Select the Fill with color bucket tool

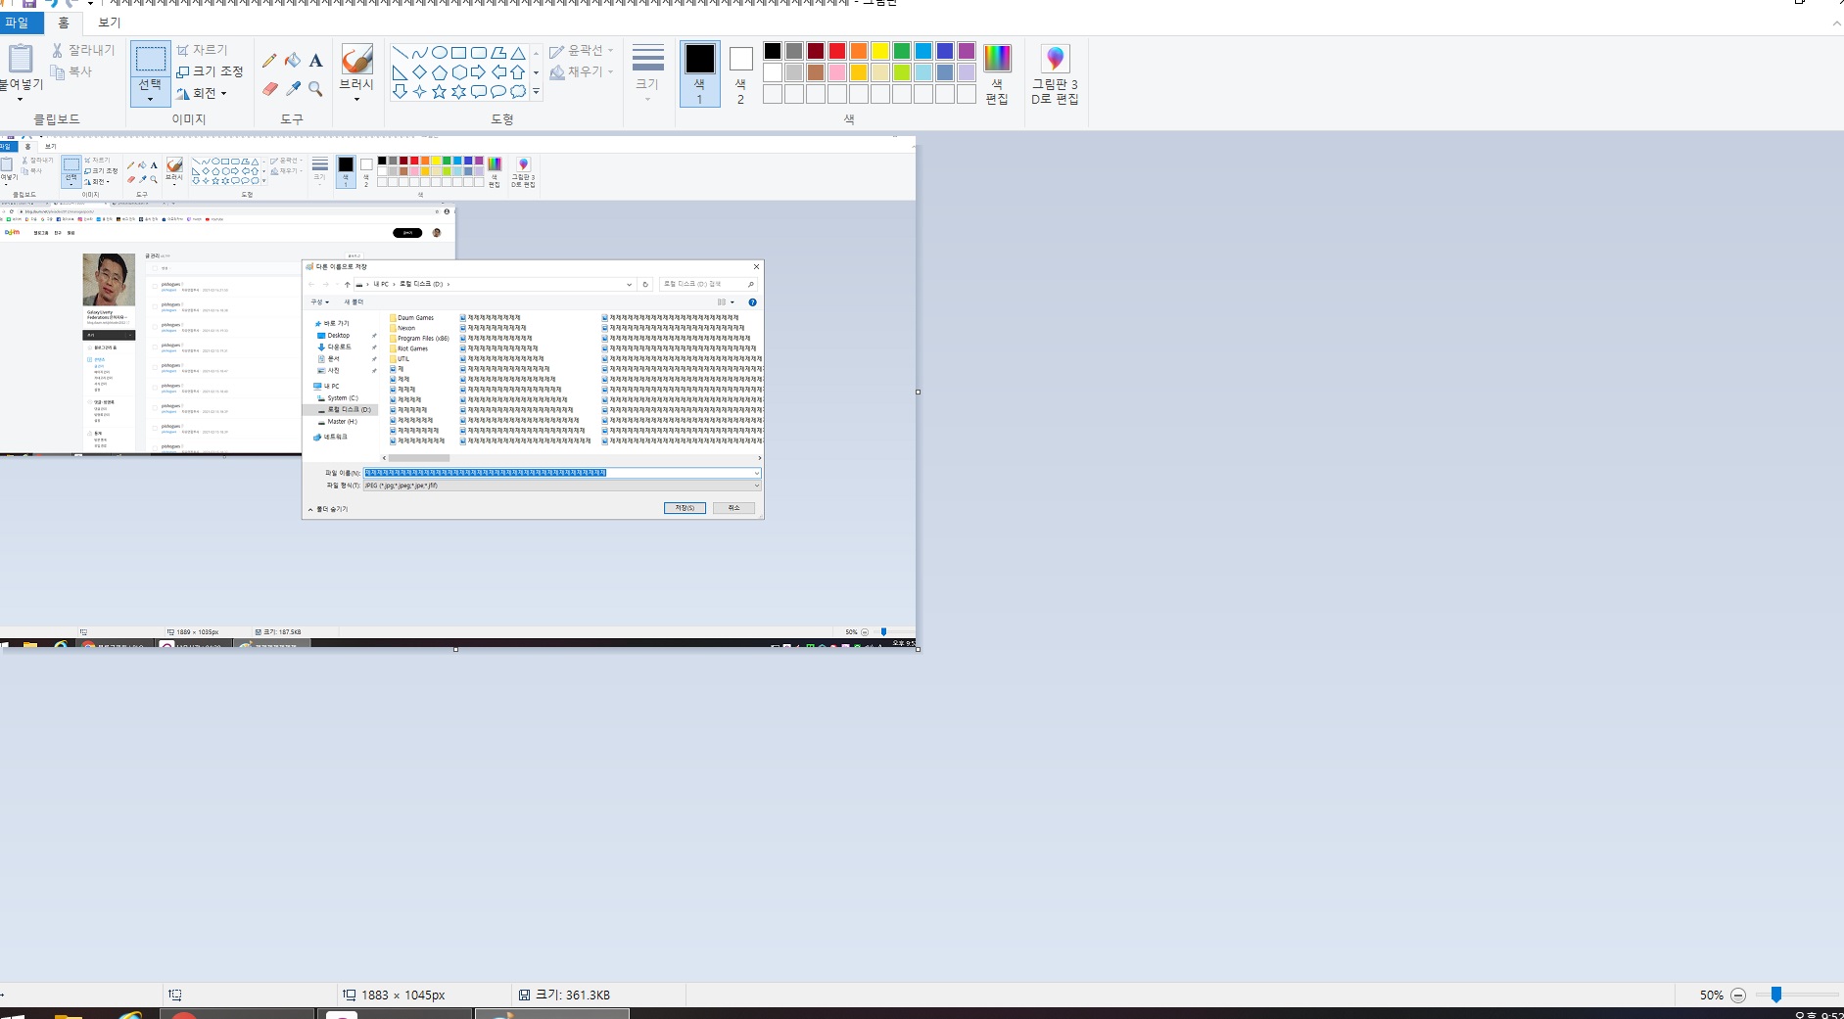(x=293, y=61)
